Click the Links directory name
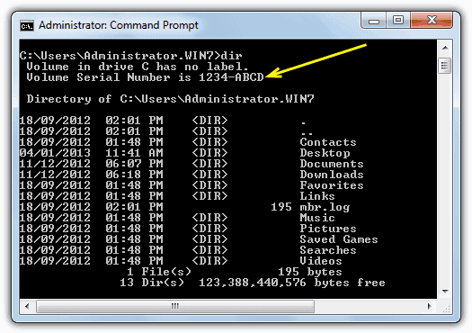472x333 pixels. 317,196
